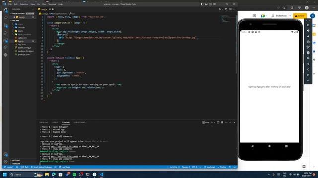Open Source Control view in activity bar

(x=5, y=25)
